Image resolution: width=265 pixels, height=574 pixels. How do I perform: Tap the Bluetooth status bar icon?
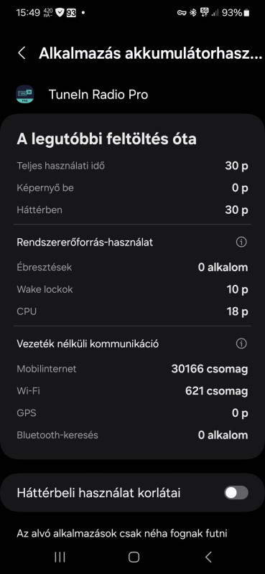coord(192,13)
